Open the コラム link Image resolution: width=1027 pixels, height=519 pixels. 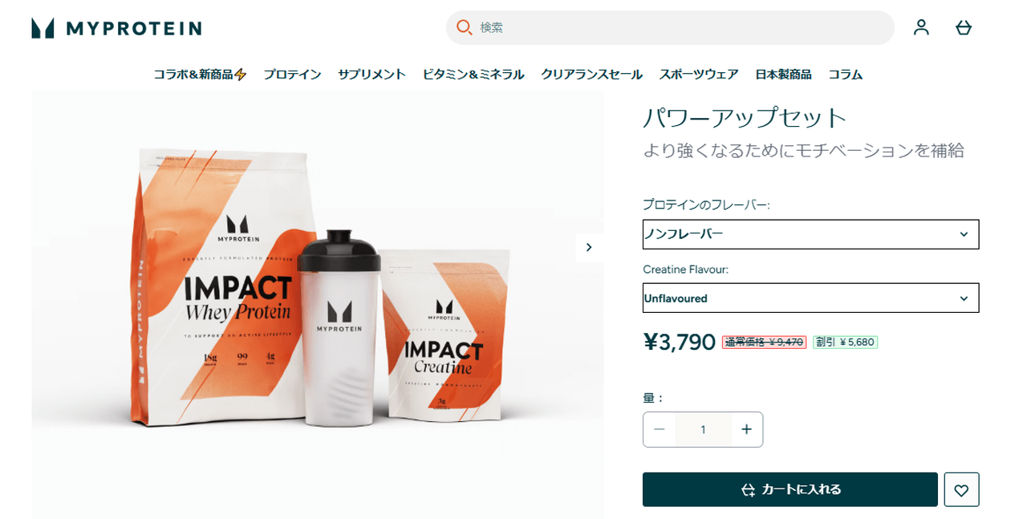pos(846,74)
